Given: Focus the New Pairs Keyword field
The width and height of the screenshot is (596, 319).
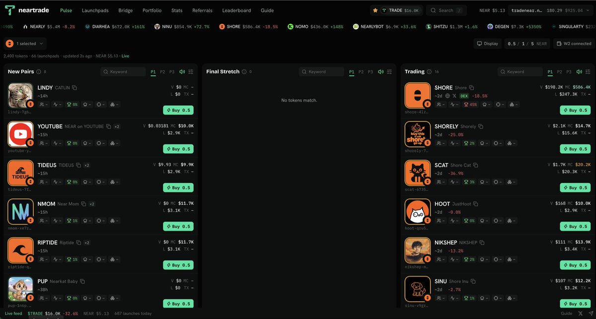Looking at the screenshot, I should pyautogui.click(x=124, y=72).
